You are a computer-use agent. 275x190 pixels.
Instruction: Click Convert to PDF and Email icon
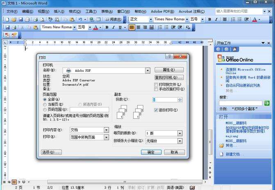(x=14, y=35)
